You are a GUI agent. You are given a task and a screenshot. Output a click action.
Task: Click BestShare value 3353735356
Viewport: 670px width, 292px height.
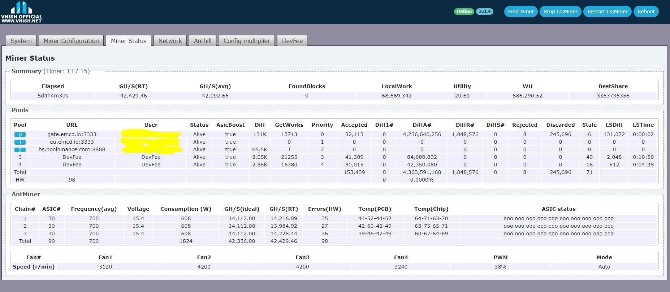click(x=613, y=96)
